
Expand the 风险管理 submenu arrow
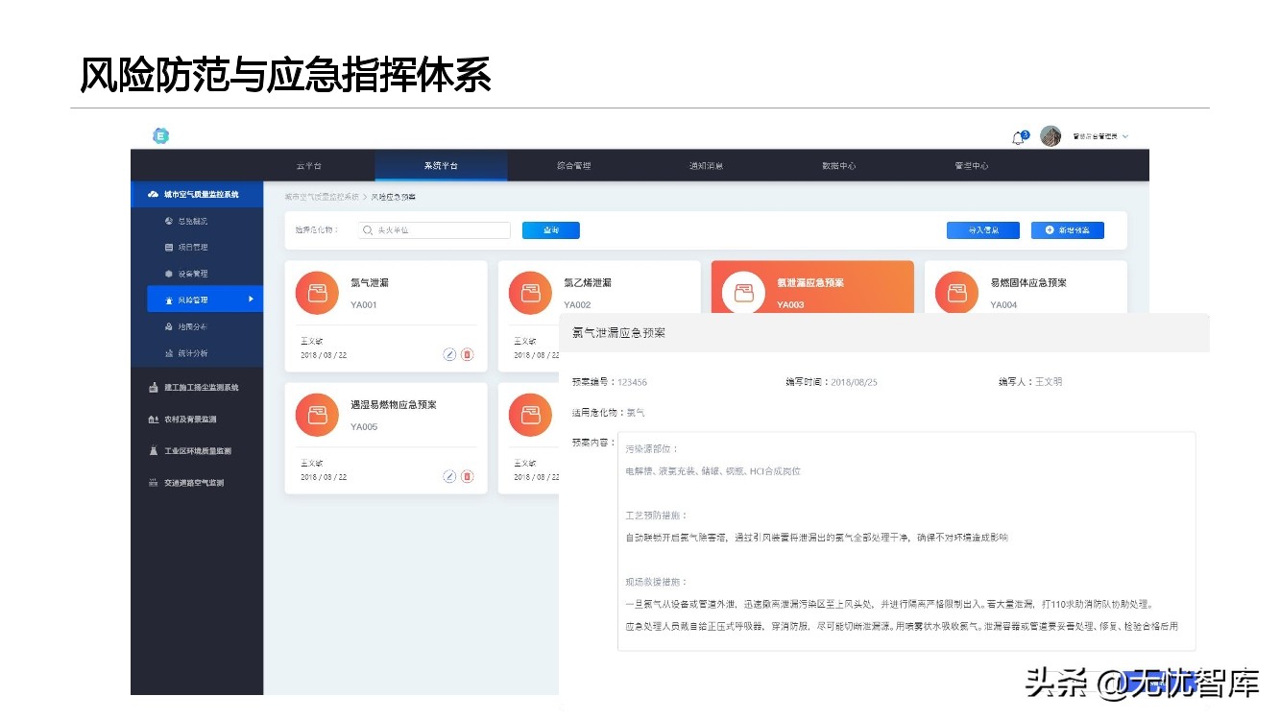click(x=252, y=300)
